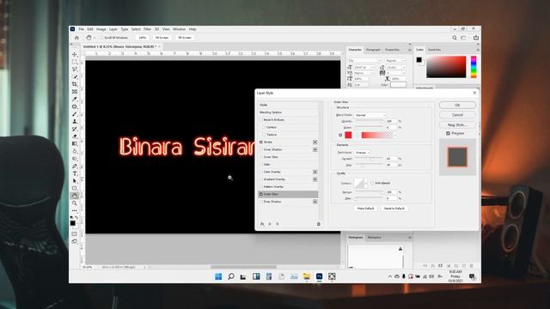Add another Stroke effect with plus icon

pos(315,142)
